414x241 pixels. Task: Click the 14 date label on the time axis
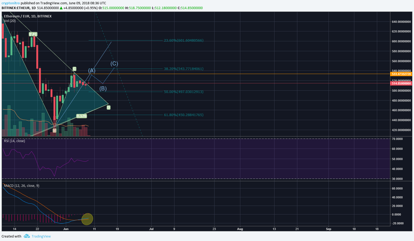[x=15, y=229]
